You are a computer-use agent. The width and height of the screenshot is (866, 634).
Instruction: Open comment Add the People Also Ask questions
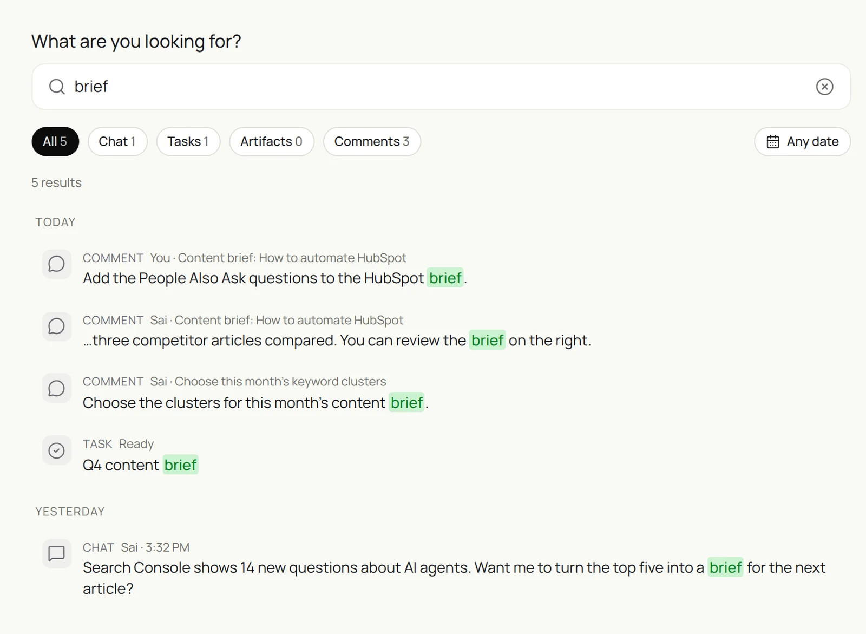pyautogui.click(x=275, y=278)
